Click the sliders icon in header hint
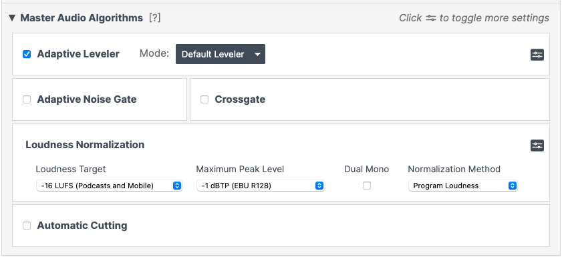Viewport: 566px width, 265px height. click(430, 18)
